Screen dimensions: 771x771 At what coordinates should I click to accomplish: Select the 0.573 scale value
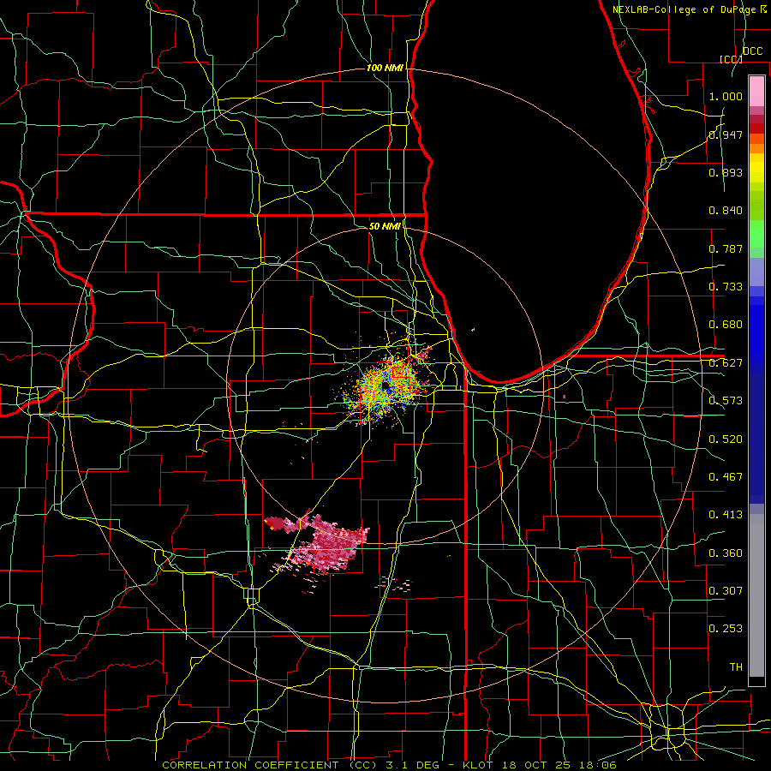click(x=726, y=401)
